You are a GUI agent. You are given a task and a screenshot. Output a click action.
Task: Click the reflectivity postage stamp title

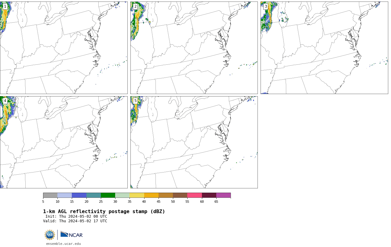104,212
